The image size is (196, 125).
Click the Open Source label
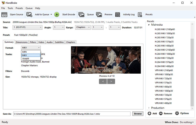click(x=17, y=14)
